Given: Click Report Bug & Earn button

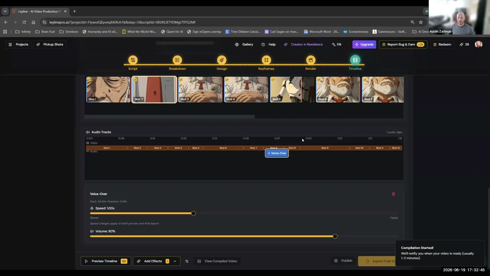Looking at the screenshot, I should tap(403, 44).
